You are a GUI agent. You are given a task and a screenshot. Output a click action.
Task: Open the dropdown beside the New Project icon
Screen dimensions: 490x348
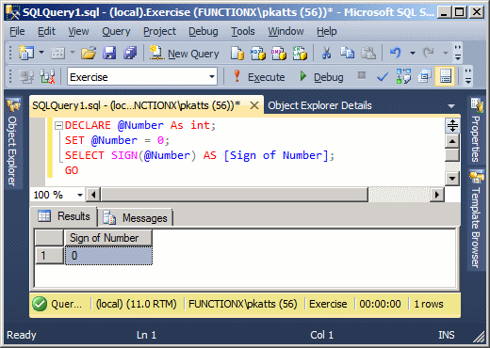[41, 53]
